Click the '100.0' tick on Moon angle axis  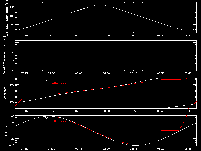tap(11, 43)
